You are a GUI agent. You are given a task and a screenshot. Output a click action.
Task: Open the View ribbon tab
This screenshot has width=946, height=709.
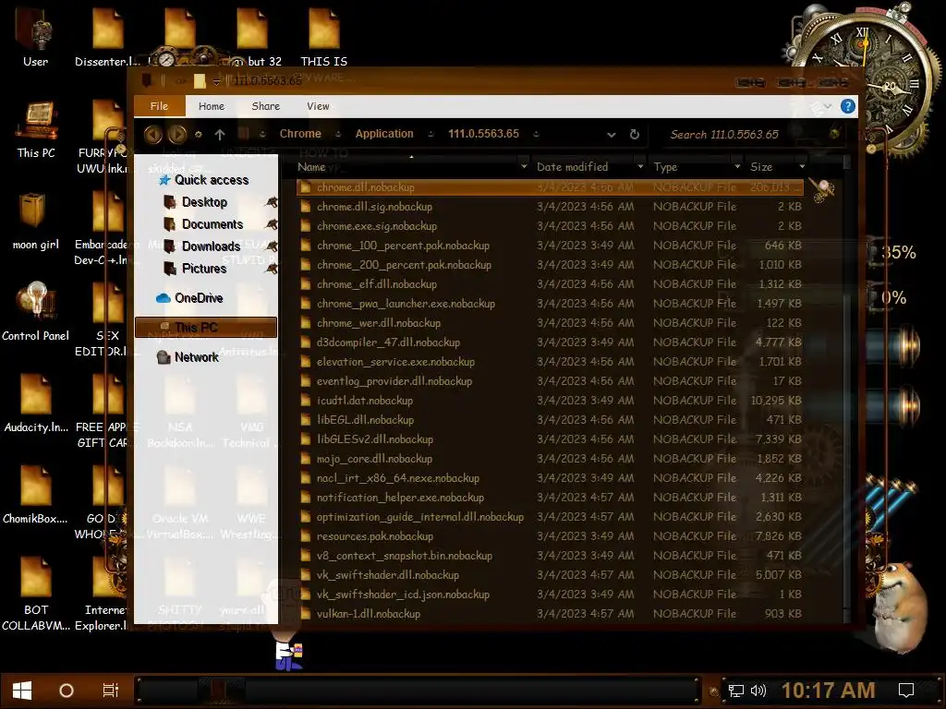pyautogui.click(x=318, y=106)
